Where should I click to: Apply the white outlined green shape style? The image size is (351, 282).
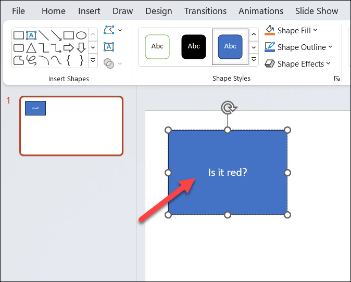coord(157,47)
